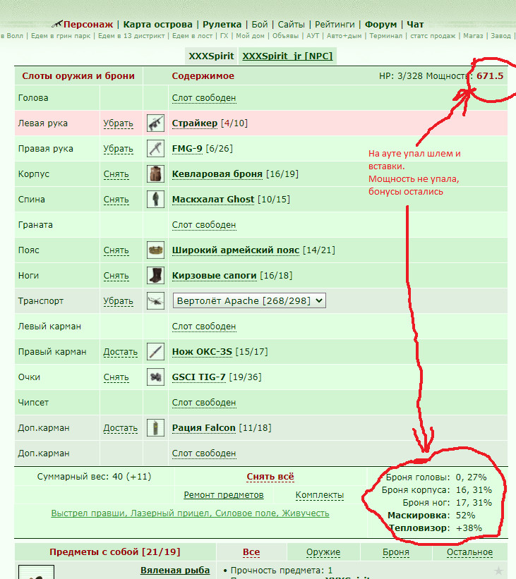The width and height of the screenshot is (516, 579).
Task: Click the Магаз shortcut link
Action: [x=473, y=36]
